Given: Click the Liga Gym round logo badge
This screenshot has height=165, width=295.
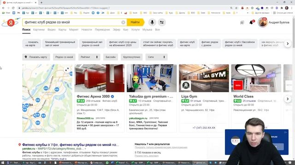Looking at the screenshot, I should click(186, 85).
